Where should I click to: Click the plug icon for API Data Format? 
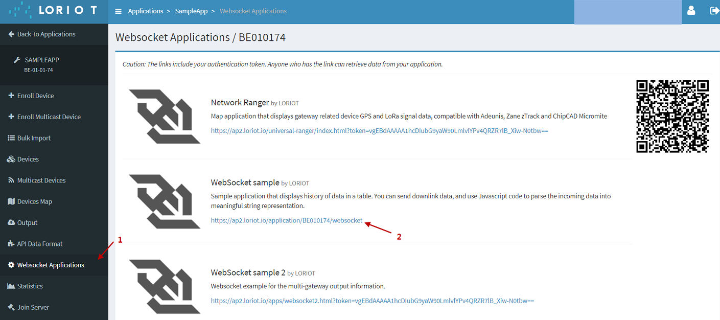pos(11,244)
